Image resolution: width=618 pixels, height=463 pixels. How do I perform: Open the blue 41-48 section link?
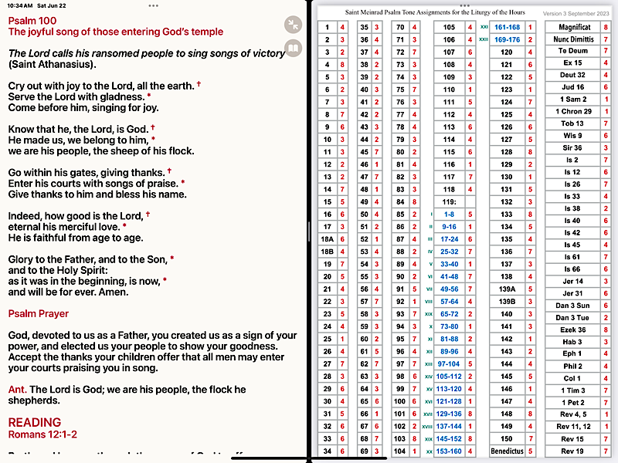pyautogui.click(x=449, y=276)
